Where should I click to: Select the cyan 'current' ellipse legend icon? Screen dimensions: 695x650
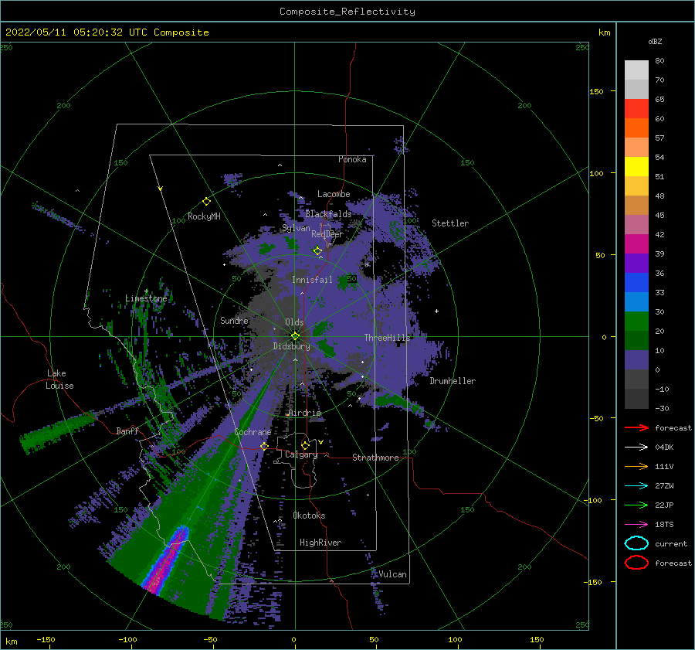pyautogui.click(x=636, y=543)
